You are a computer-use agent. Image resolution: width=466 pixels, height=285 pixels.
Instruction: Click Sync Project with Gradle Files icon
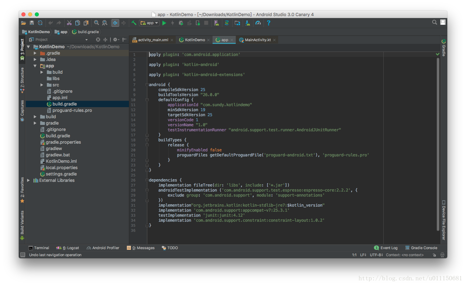click(227, 23)
